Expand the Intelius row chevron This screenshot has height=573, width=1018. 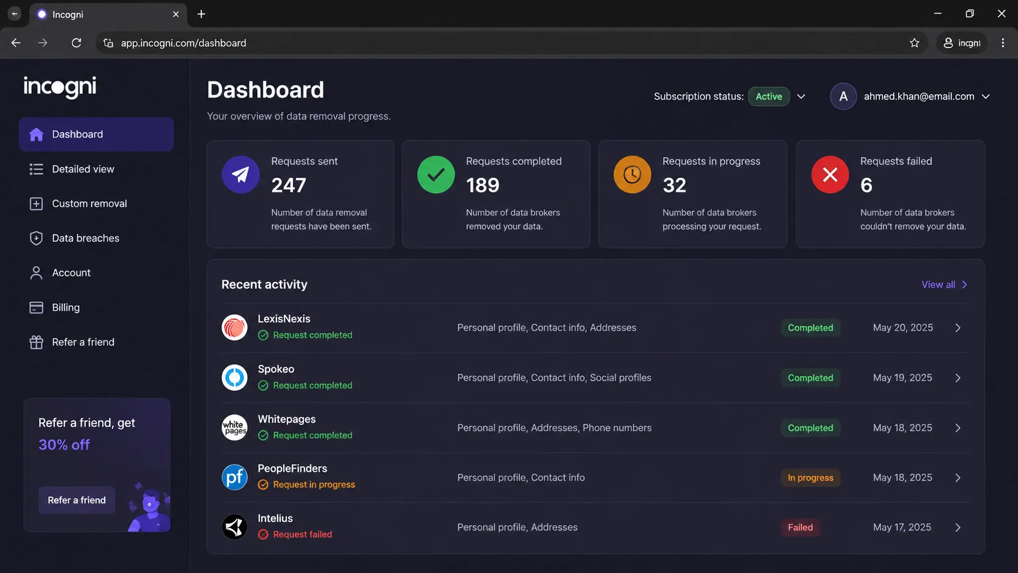pos(958,527)
